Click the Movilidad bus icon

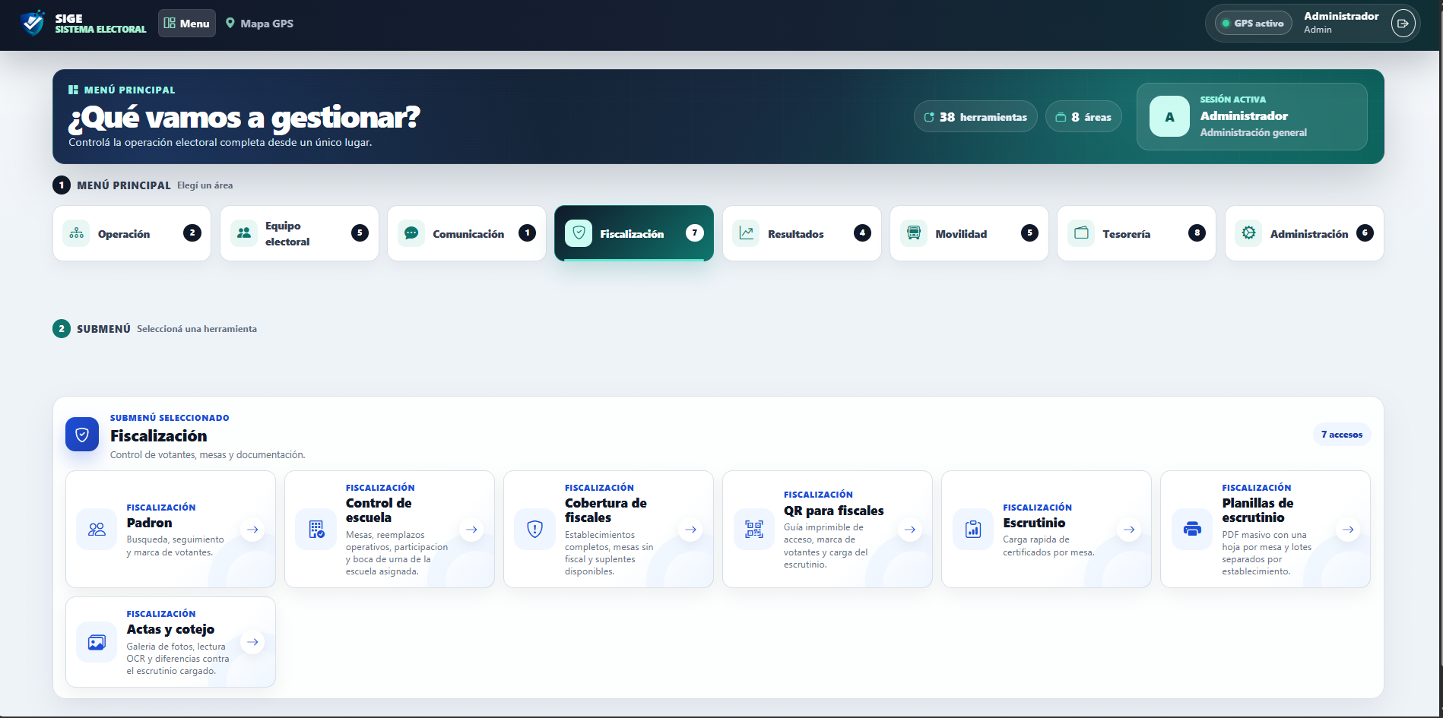point(914,233)
